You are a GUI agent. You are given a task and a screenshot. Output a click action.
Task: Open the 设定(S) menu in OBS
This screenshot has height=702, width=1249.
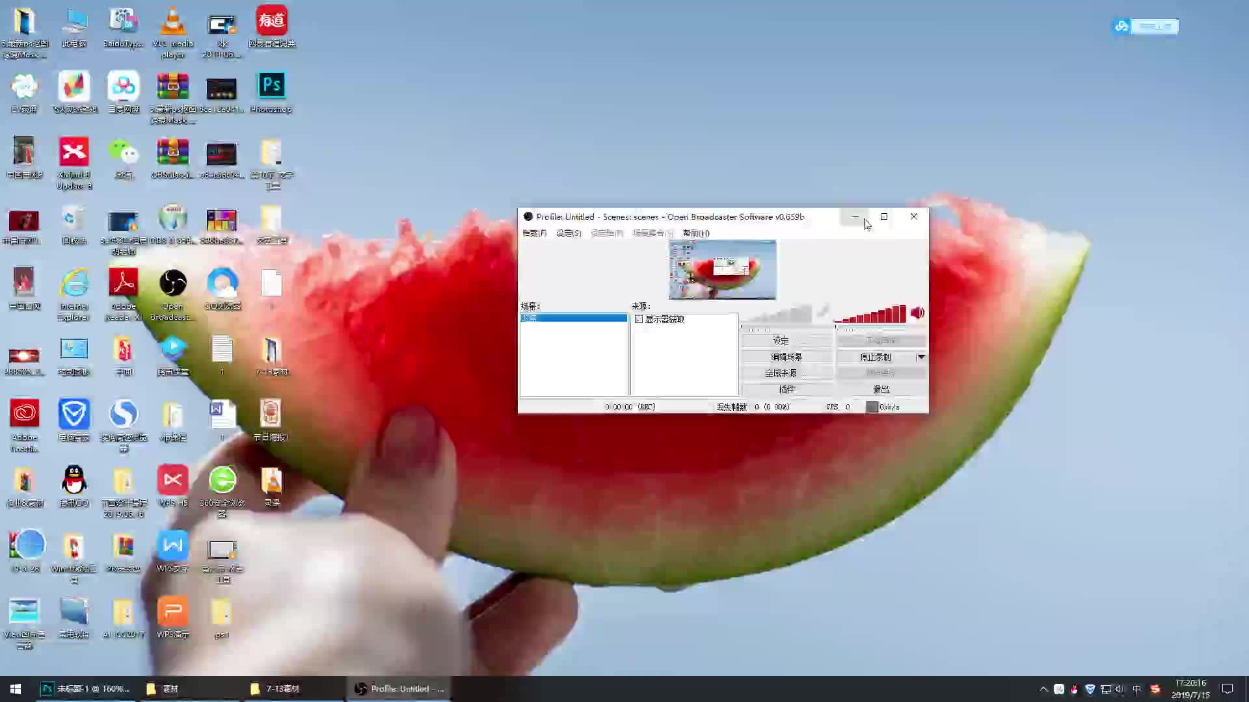pos(569,233)
